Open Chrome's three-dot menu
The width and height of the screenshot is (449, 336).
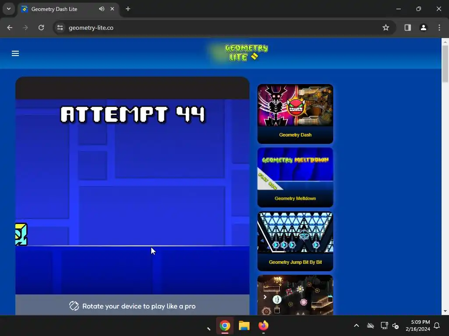(x=439, y=28)
